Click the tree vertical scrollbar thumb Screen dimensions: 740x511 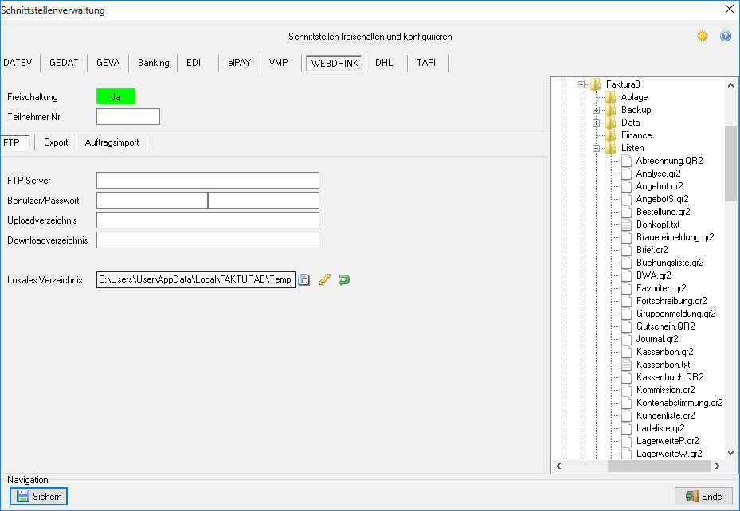coord(730,164)
